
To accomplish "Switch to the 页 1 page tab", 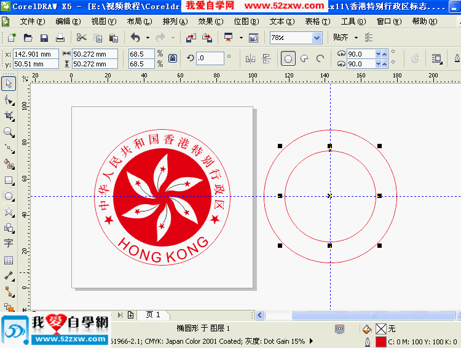I will tap(153, 315).
